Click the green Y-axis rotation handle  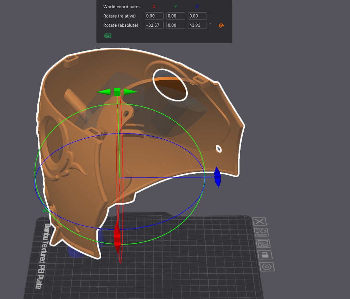[117, 92]
